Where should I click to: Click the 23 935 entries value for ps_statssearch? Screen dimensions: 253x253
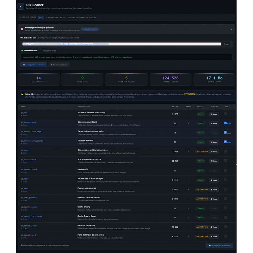click(175, 161)
